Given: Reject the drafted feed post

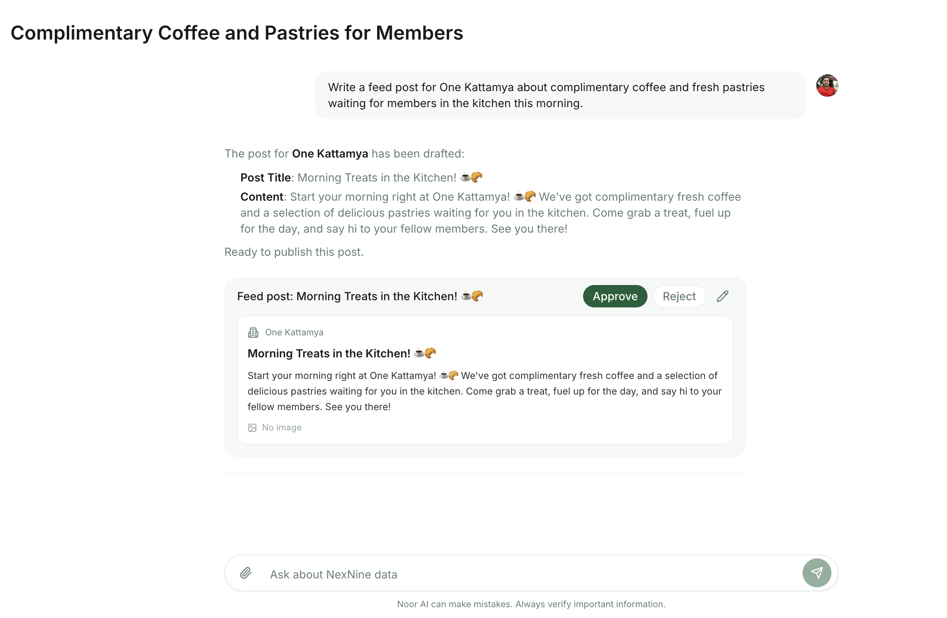Looking at the screenshot, I should click(679, 296).
